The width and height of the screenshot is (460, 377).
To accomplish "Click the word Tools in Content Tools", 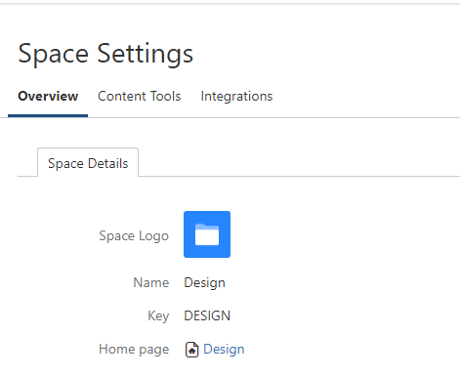I will [x=166, y=96].
